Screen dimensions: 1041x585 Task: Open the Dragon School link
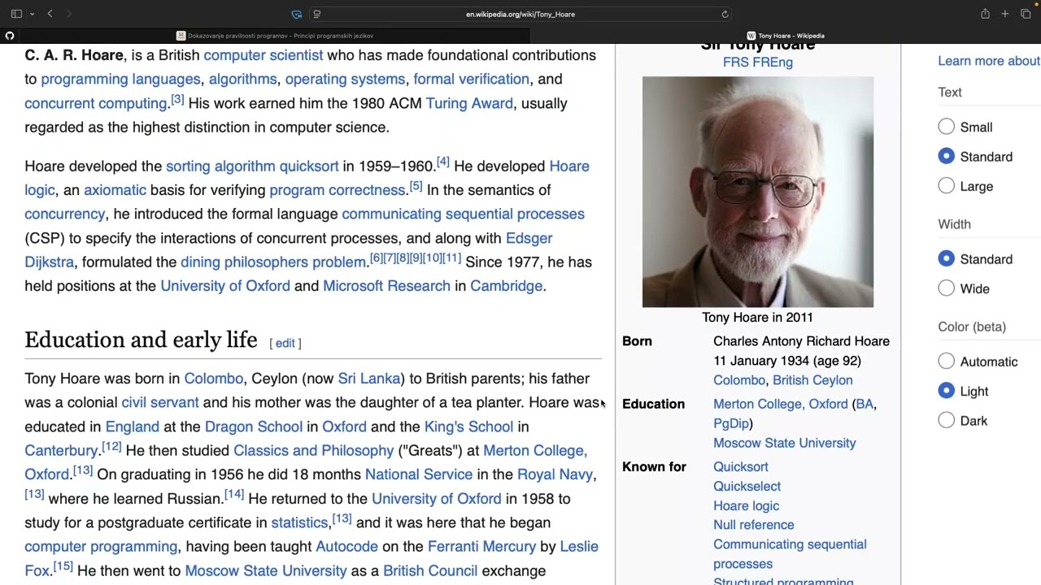tap(254, 427)
